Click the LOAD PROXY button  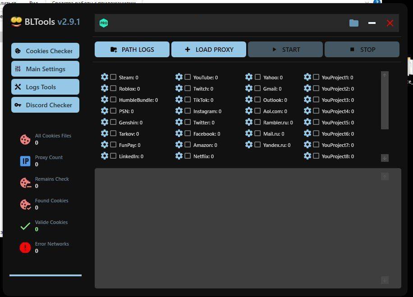(209, 50)
